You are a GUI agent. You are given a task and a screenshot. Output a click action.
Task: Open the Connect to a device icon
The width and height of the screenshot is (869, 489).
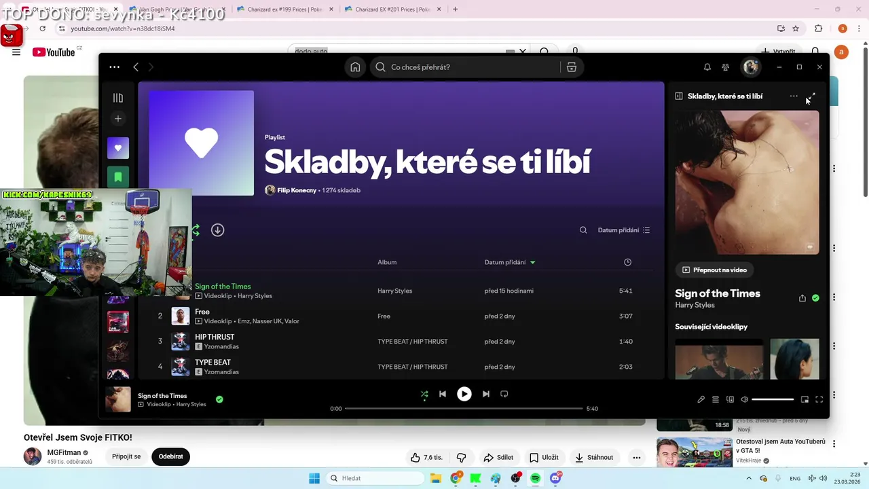tap(731, 399)
